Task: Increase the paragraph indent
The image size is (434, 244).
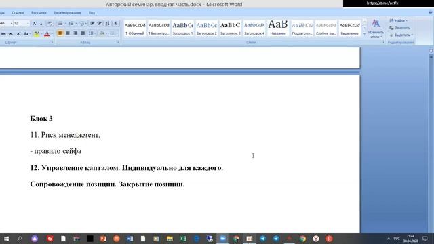Action: tap(100, 24)
